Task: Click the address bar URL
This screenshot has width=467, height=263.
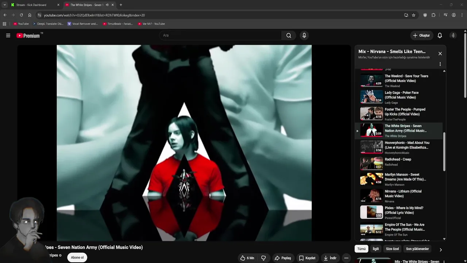Action: pos(94,15)
